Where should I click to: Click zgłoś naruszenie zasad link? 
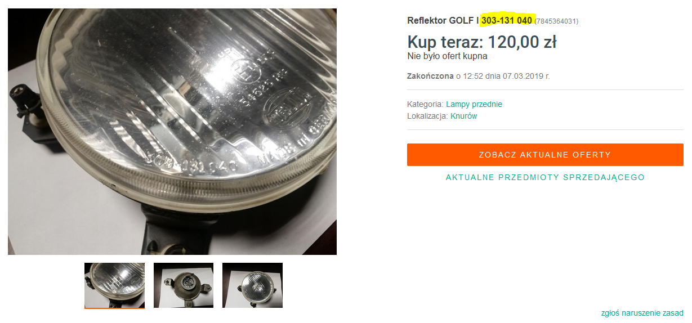tap(642, 313)
